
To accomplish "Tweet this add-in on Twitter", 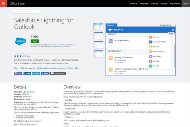I will [x=36, y=73].
